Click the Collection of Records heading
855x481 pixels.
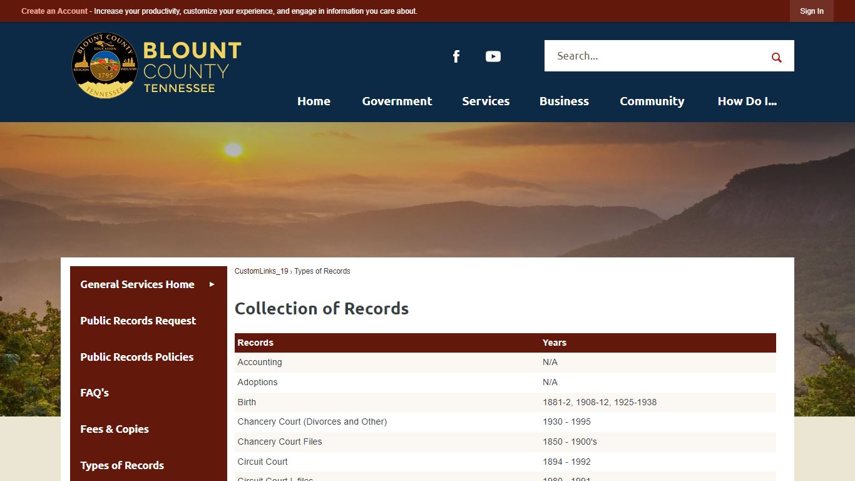[322, 309]
